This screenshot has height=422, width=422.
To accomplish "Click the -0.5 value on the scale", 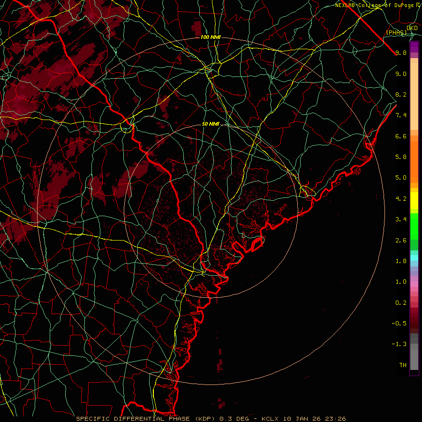I will pyautogui.click(x=399, y=323).
